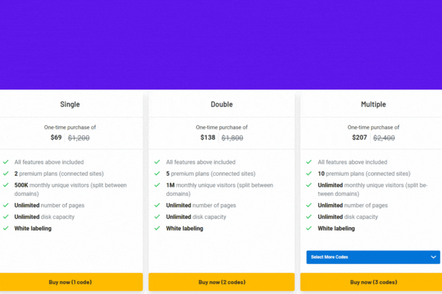This screenshot has height=294, width=442.
Task: Click checkmark beside Double plan's All features above included
Action: click(x=157, y=162)
